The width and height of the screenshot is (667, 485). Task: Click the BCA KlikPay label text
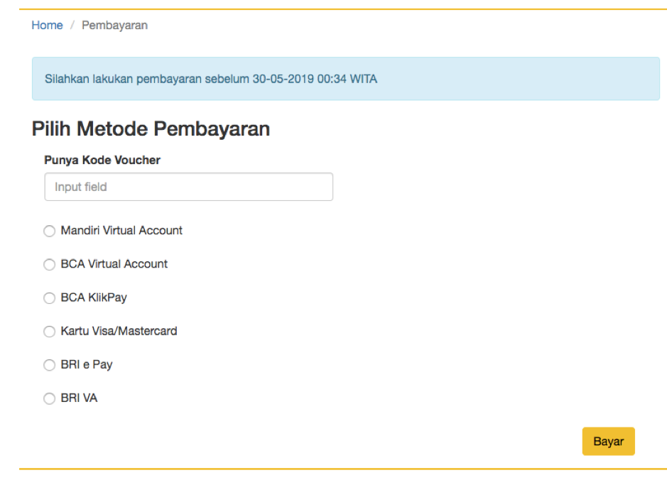(94, 298)
